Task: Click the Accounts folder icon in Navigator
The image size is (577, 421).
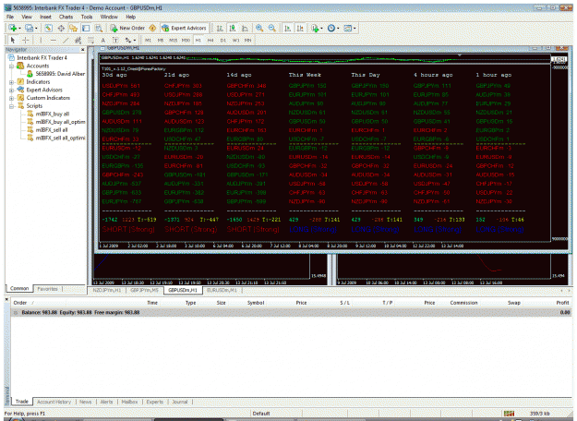Action: (20, 66)
